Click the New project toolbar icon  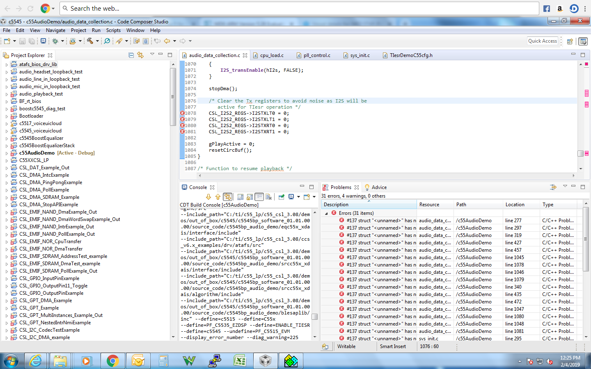tap(7, 41)
